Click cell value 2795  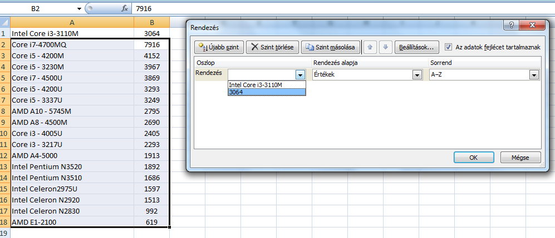coord(152,111)
